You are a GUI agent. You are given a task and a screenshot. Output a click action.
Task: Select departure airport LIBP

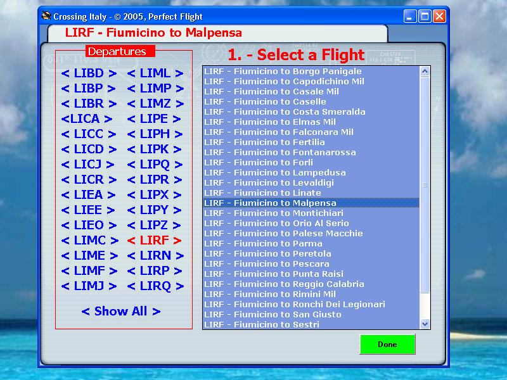(88, 88)
